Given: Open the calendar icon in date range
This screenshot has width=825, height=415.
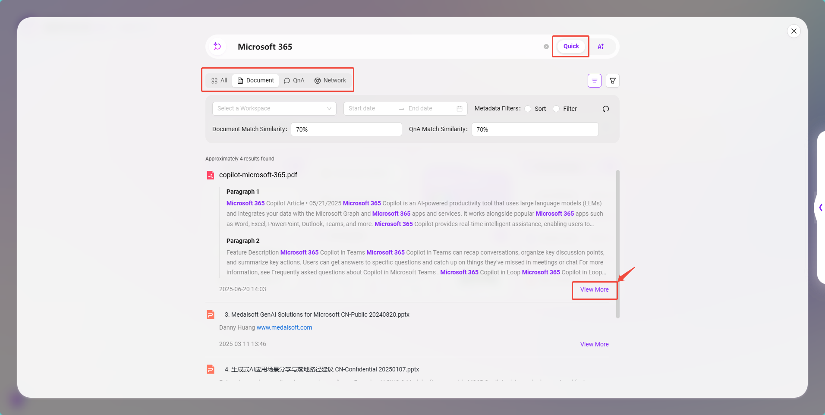Looking at the screenshot, I should (460, 109).
